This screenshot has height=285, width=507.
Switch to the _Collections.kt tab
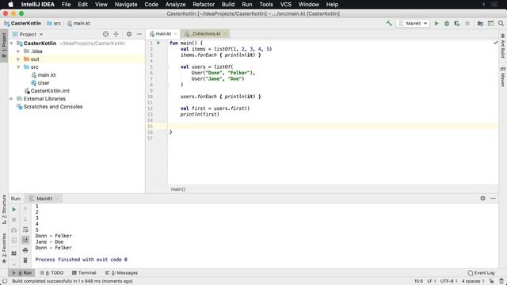(205, 33)
